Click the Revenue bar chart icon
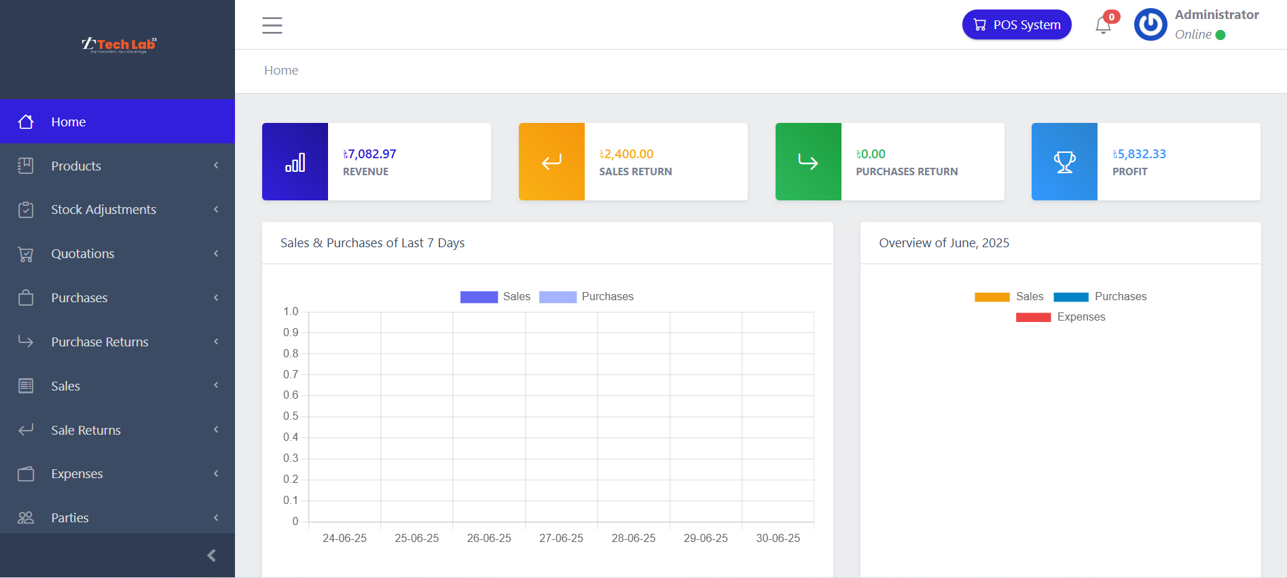The image size is (1287, 578). click(295, 162)
